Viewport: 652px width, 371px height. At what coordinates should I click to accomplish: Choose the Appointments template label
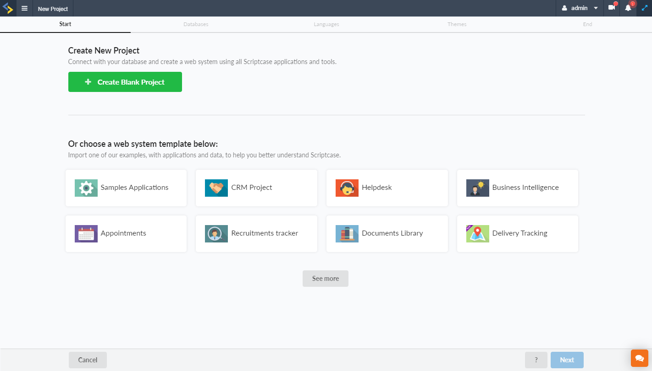click(x=123, y=233)
